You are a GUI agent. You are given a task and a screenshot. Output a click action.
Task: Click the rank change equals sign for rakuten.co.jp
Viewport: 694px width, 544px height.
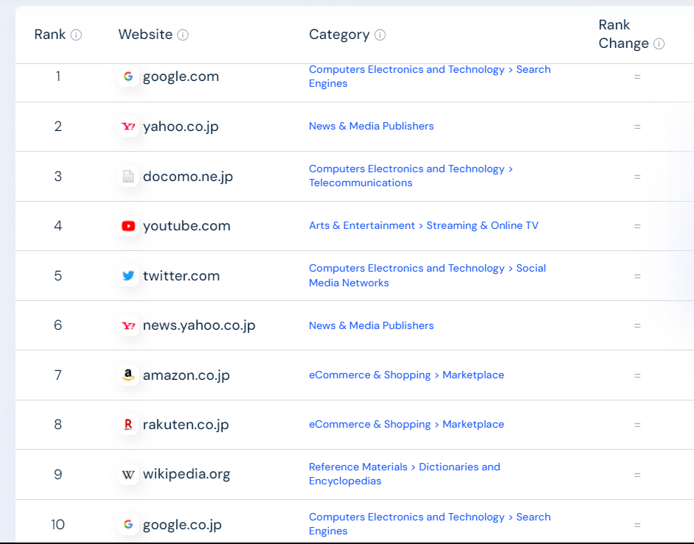(x=637, y=425)
